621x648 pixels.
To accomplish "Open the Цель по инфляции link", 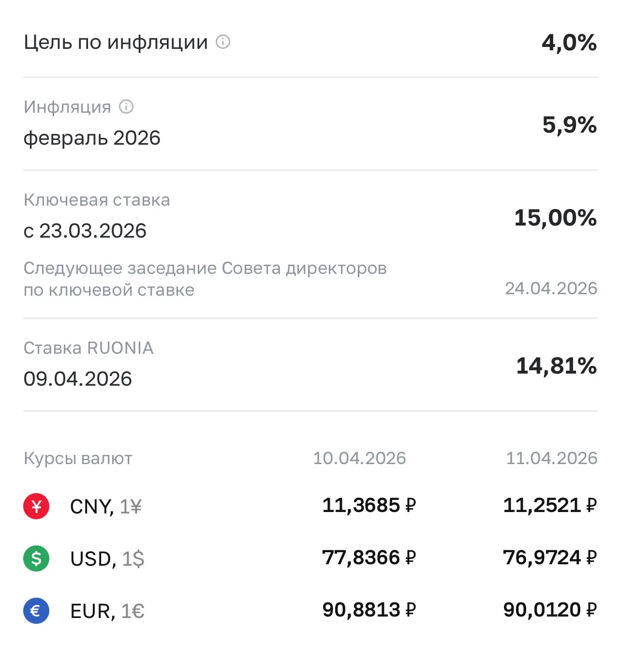I will tap(116, 43).
